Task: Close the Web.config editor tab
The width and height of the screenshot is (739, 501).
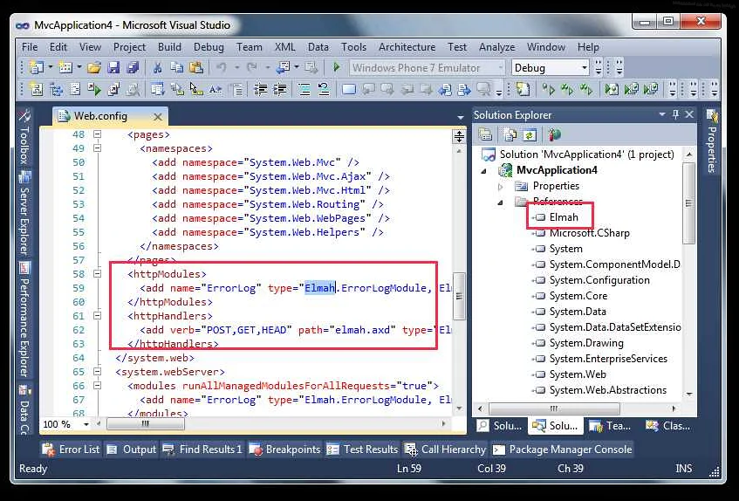Action: click(x=158, y=117)
